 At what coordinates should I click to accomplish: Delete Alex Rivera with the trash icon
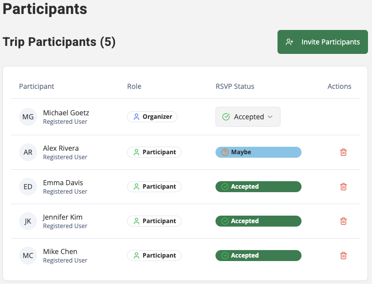point(343,152)
